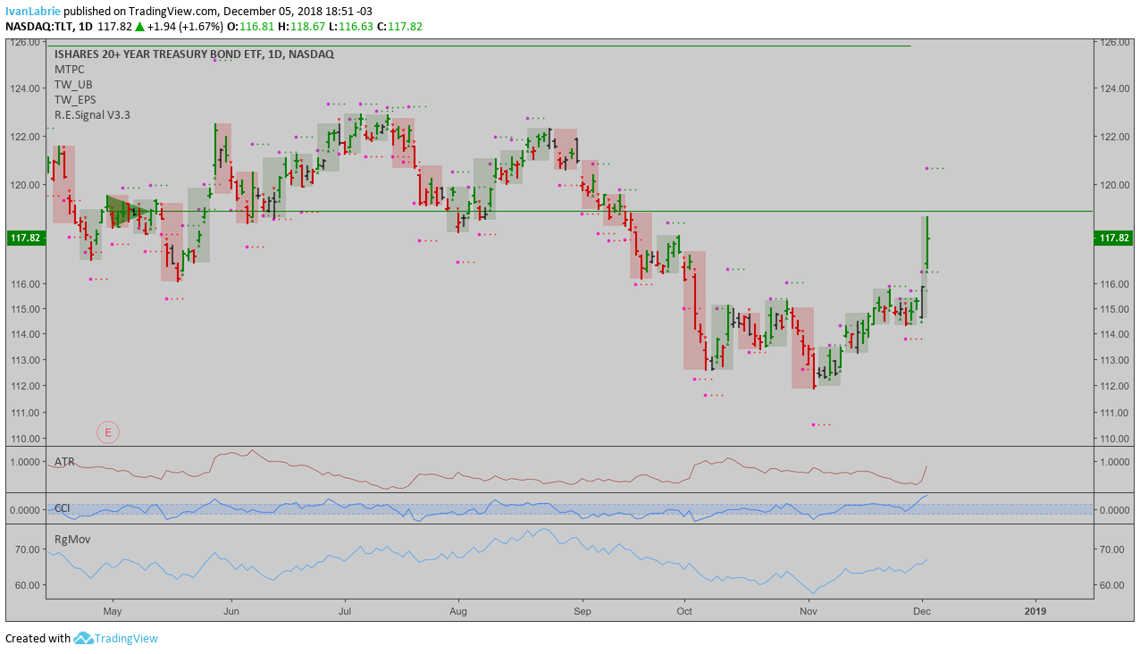1140x654 pixels.
Task: Click the L:116.63 low value
Action: 350,27
